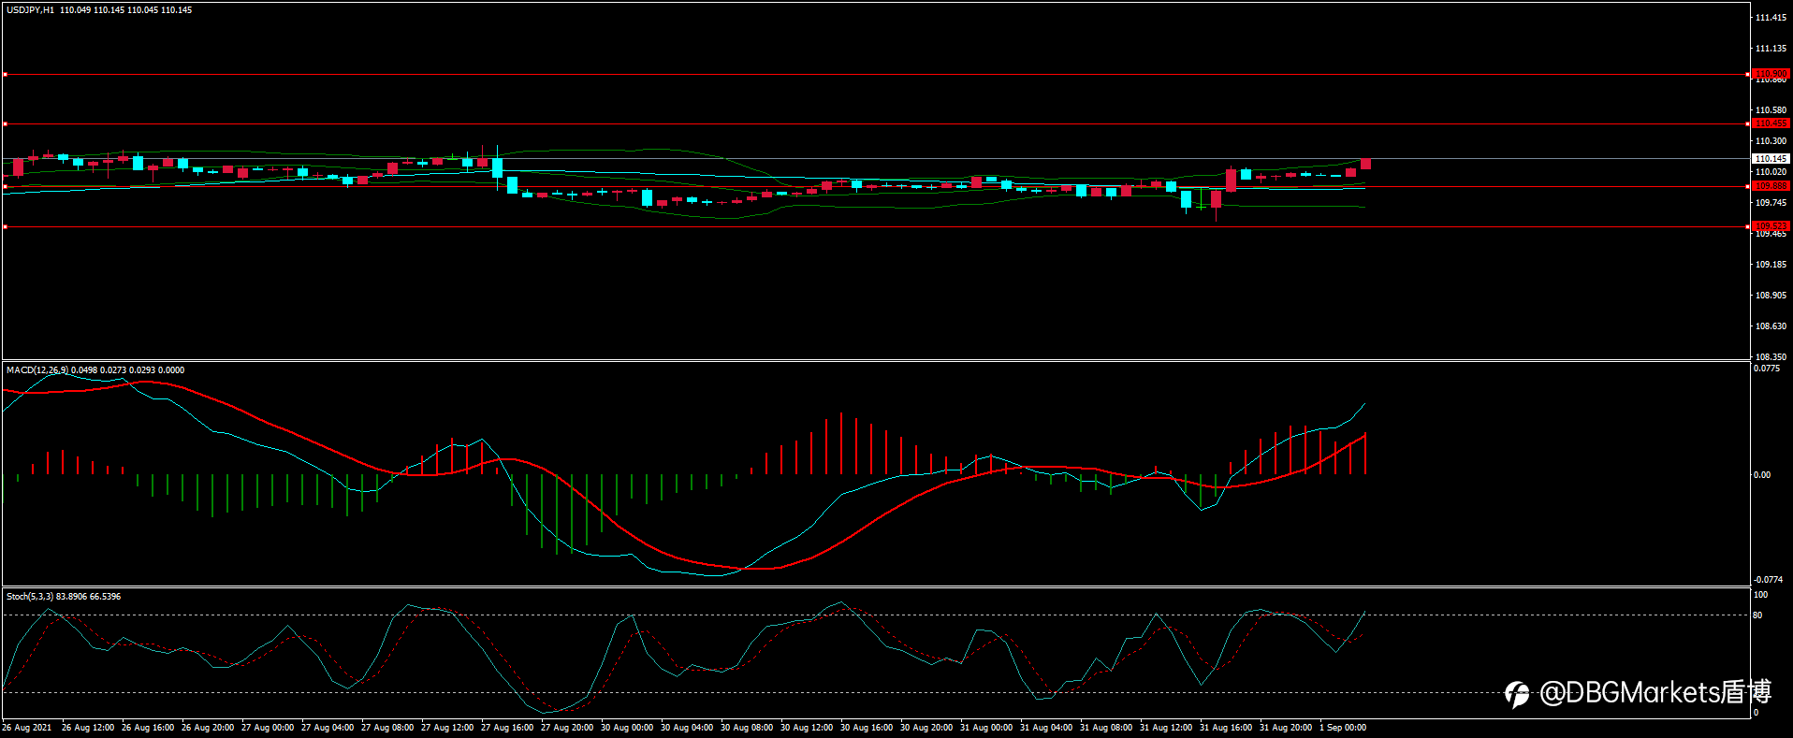Click the -0.0774 MACD scale value
The image size is (1793, 738).
point(1768,580)
